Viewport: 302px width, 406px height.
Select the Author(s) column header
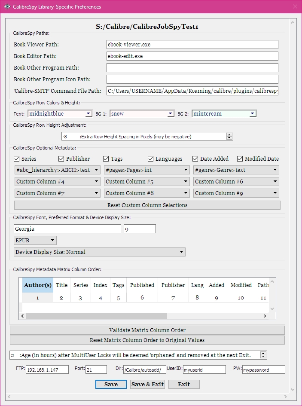pyautogui.click(x=37, y=285)
